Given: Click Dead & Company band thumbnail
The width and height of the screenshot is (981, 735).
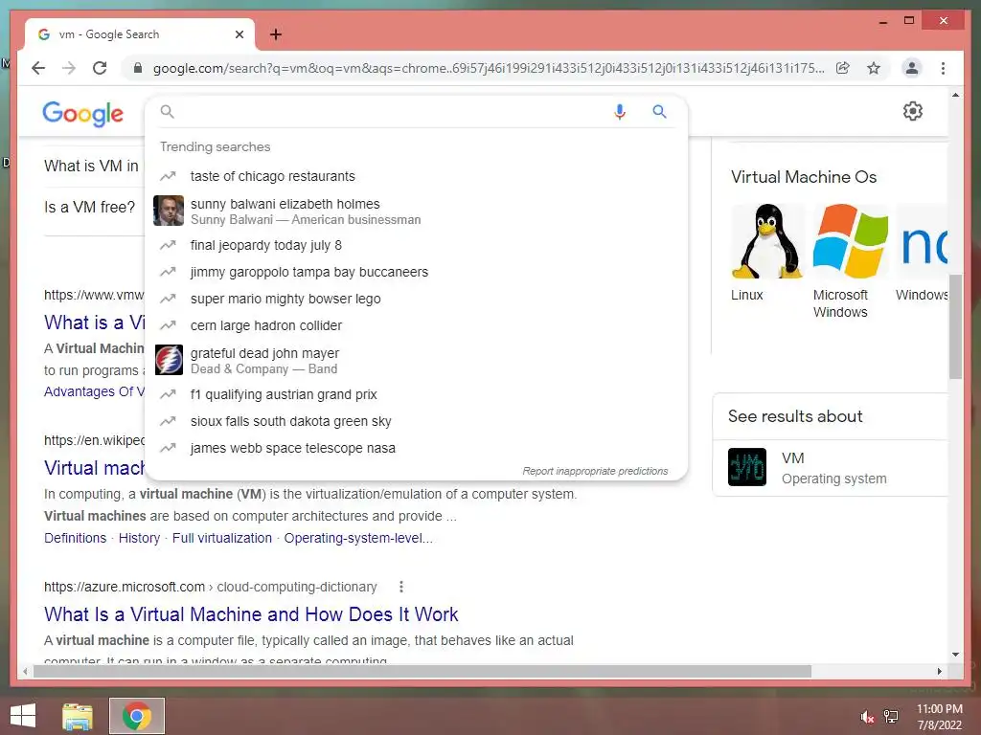Looking at the screenshot, I should [169, 360].
